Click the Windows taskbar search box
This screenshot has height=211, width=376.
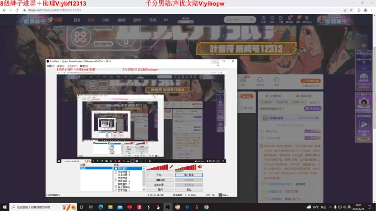tap(43, 207)
